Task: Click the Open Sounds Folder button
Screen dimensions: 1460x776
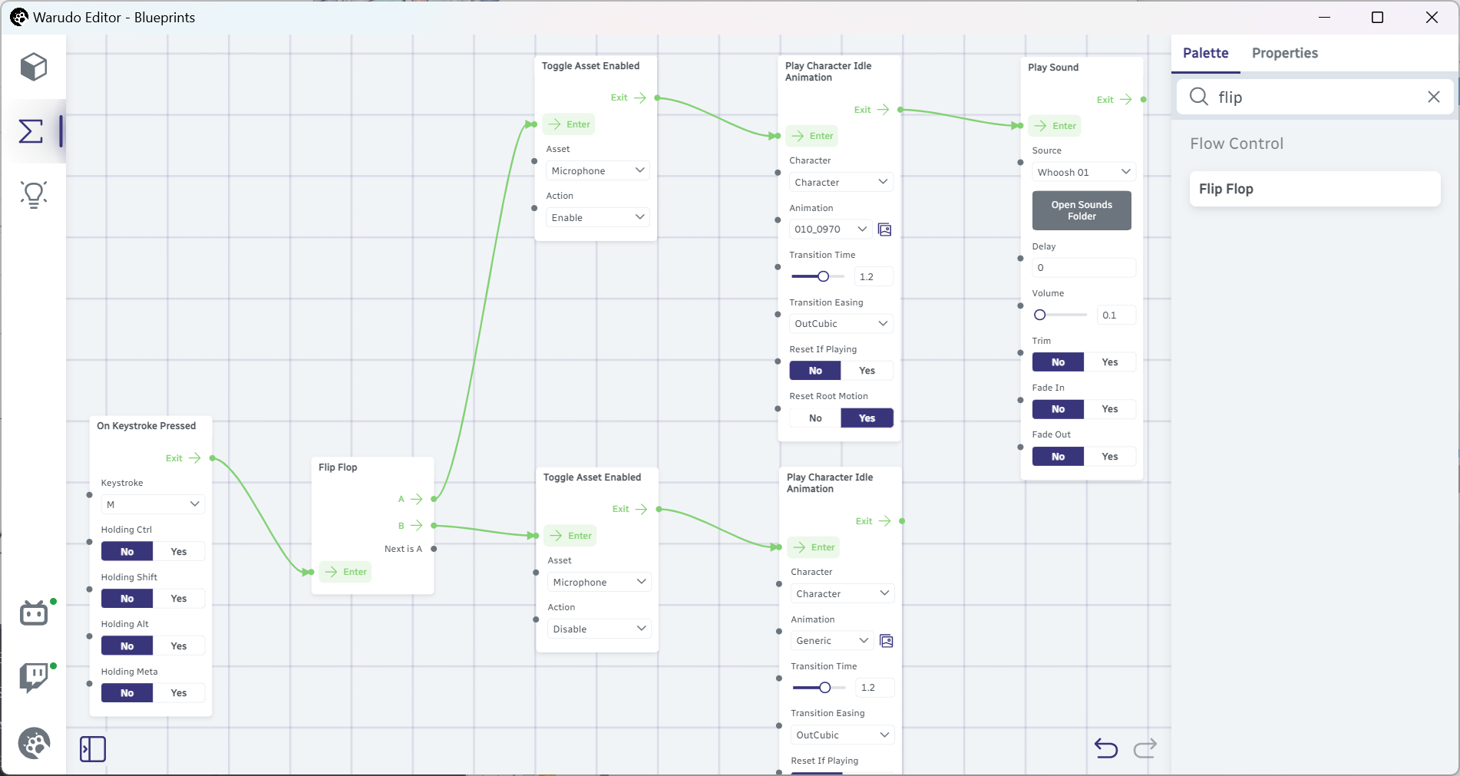Action: (x=1082, y=210)
